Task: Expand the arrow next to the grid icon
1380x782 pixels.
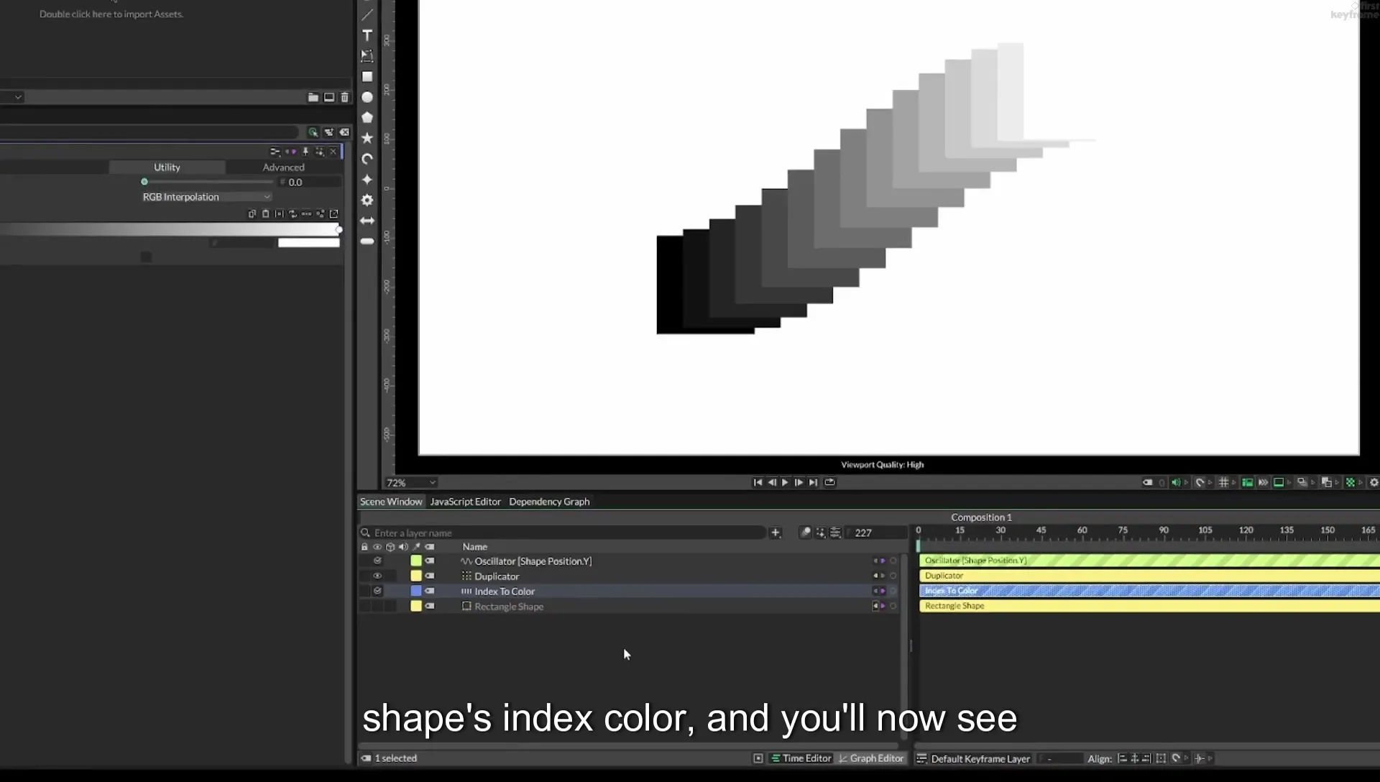Action: [x=1234, y=482]
